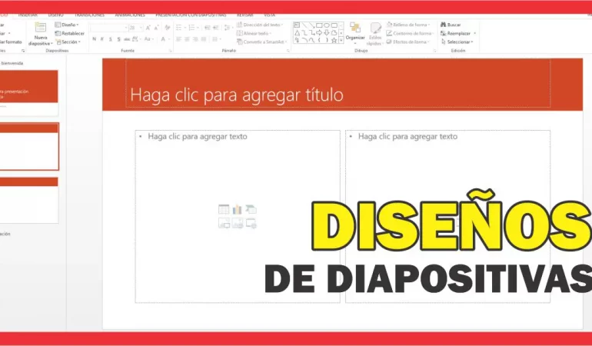Open the Seleccionar dropdown

[x=457, y=42]
